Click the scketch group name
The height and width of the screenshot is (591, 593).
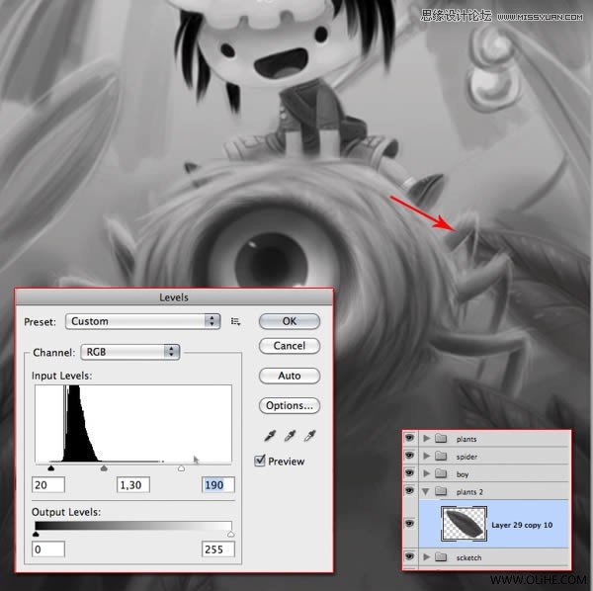pyautogui.click(x=468, y=557)
